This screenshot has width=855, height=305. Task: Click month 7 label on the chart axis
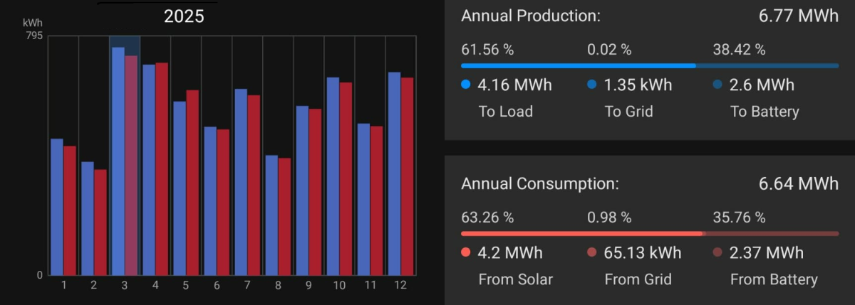[247, 285]
